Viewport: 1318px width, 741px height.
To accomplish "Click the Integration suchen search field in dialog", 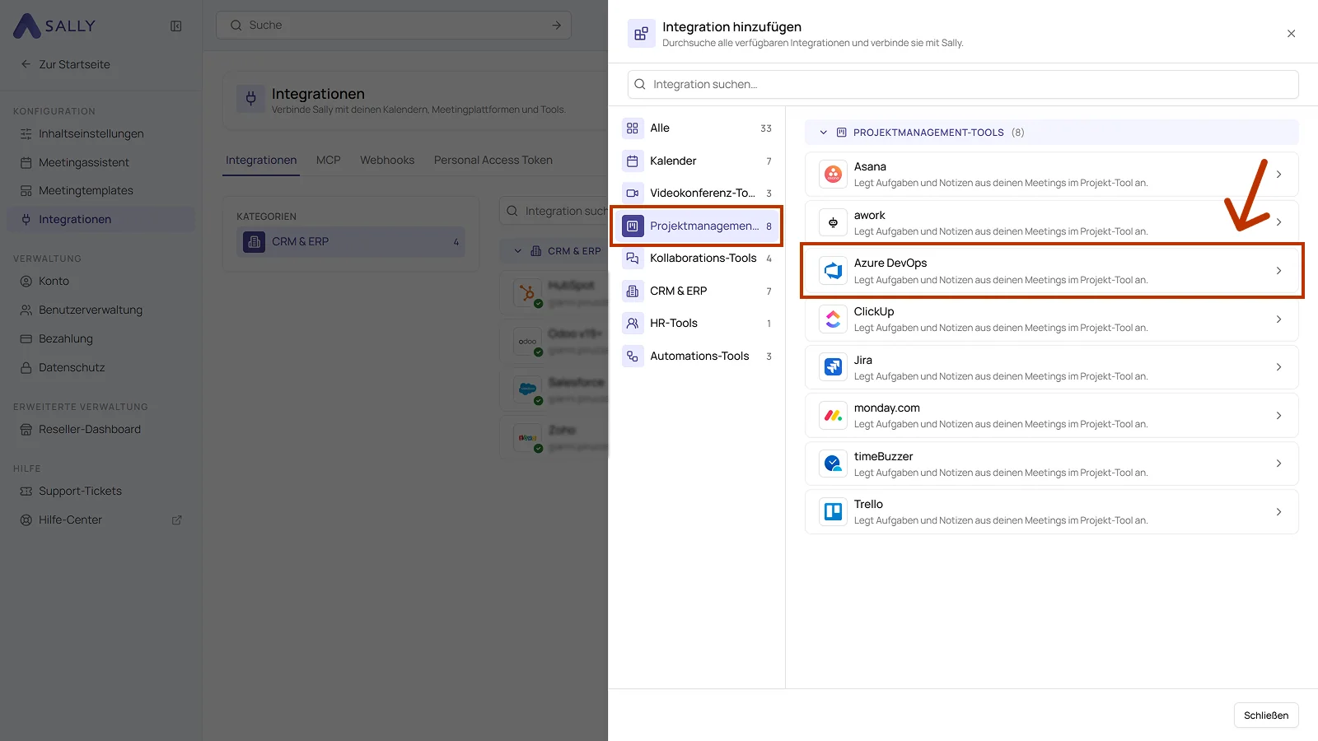I will [963, 85].
